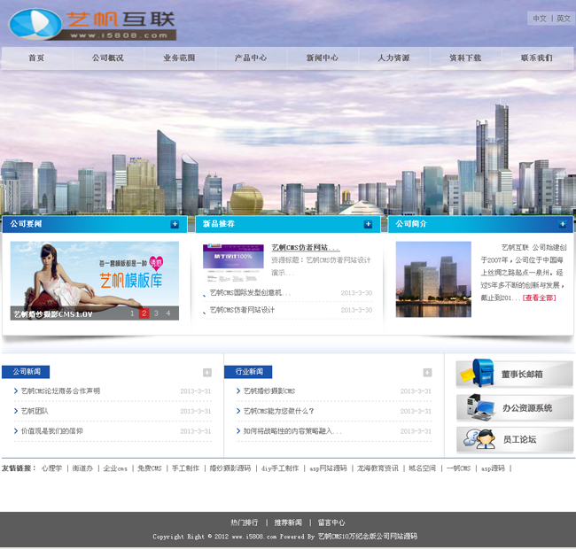This screenshot has height=549, width=576.
Task: Open news 艺帆CMS论坛商务合作声明
Action: (60, 391)
